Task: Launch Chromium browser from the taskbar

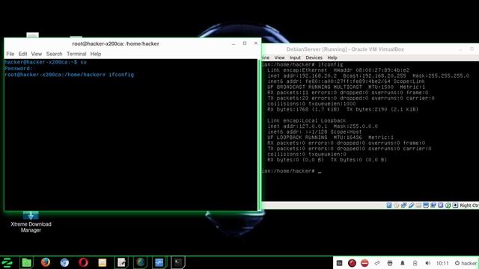Action: 64,262
